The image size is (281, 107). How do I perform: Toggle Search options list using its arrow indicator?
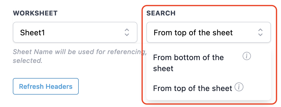tap(260, 32)
